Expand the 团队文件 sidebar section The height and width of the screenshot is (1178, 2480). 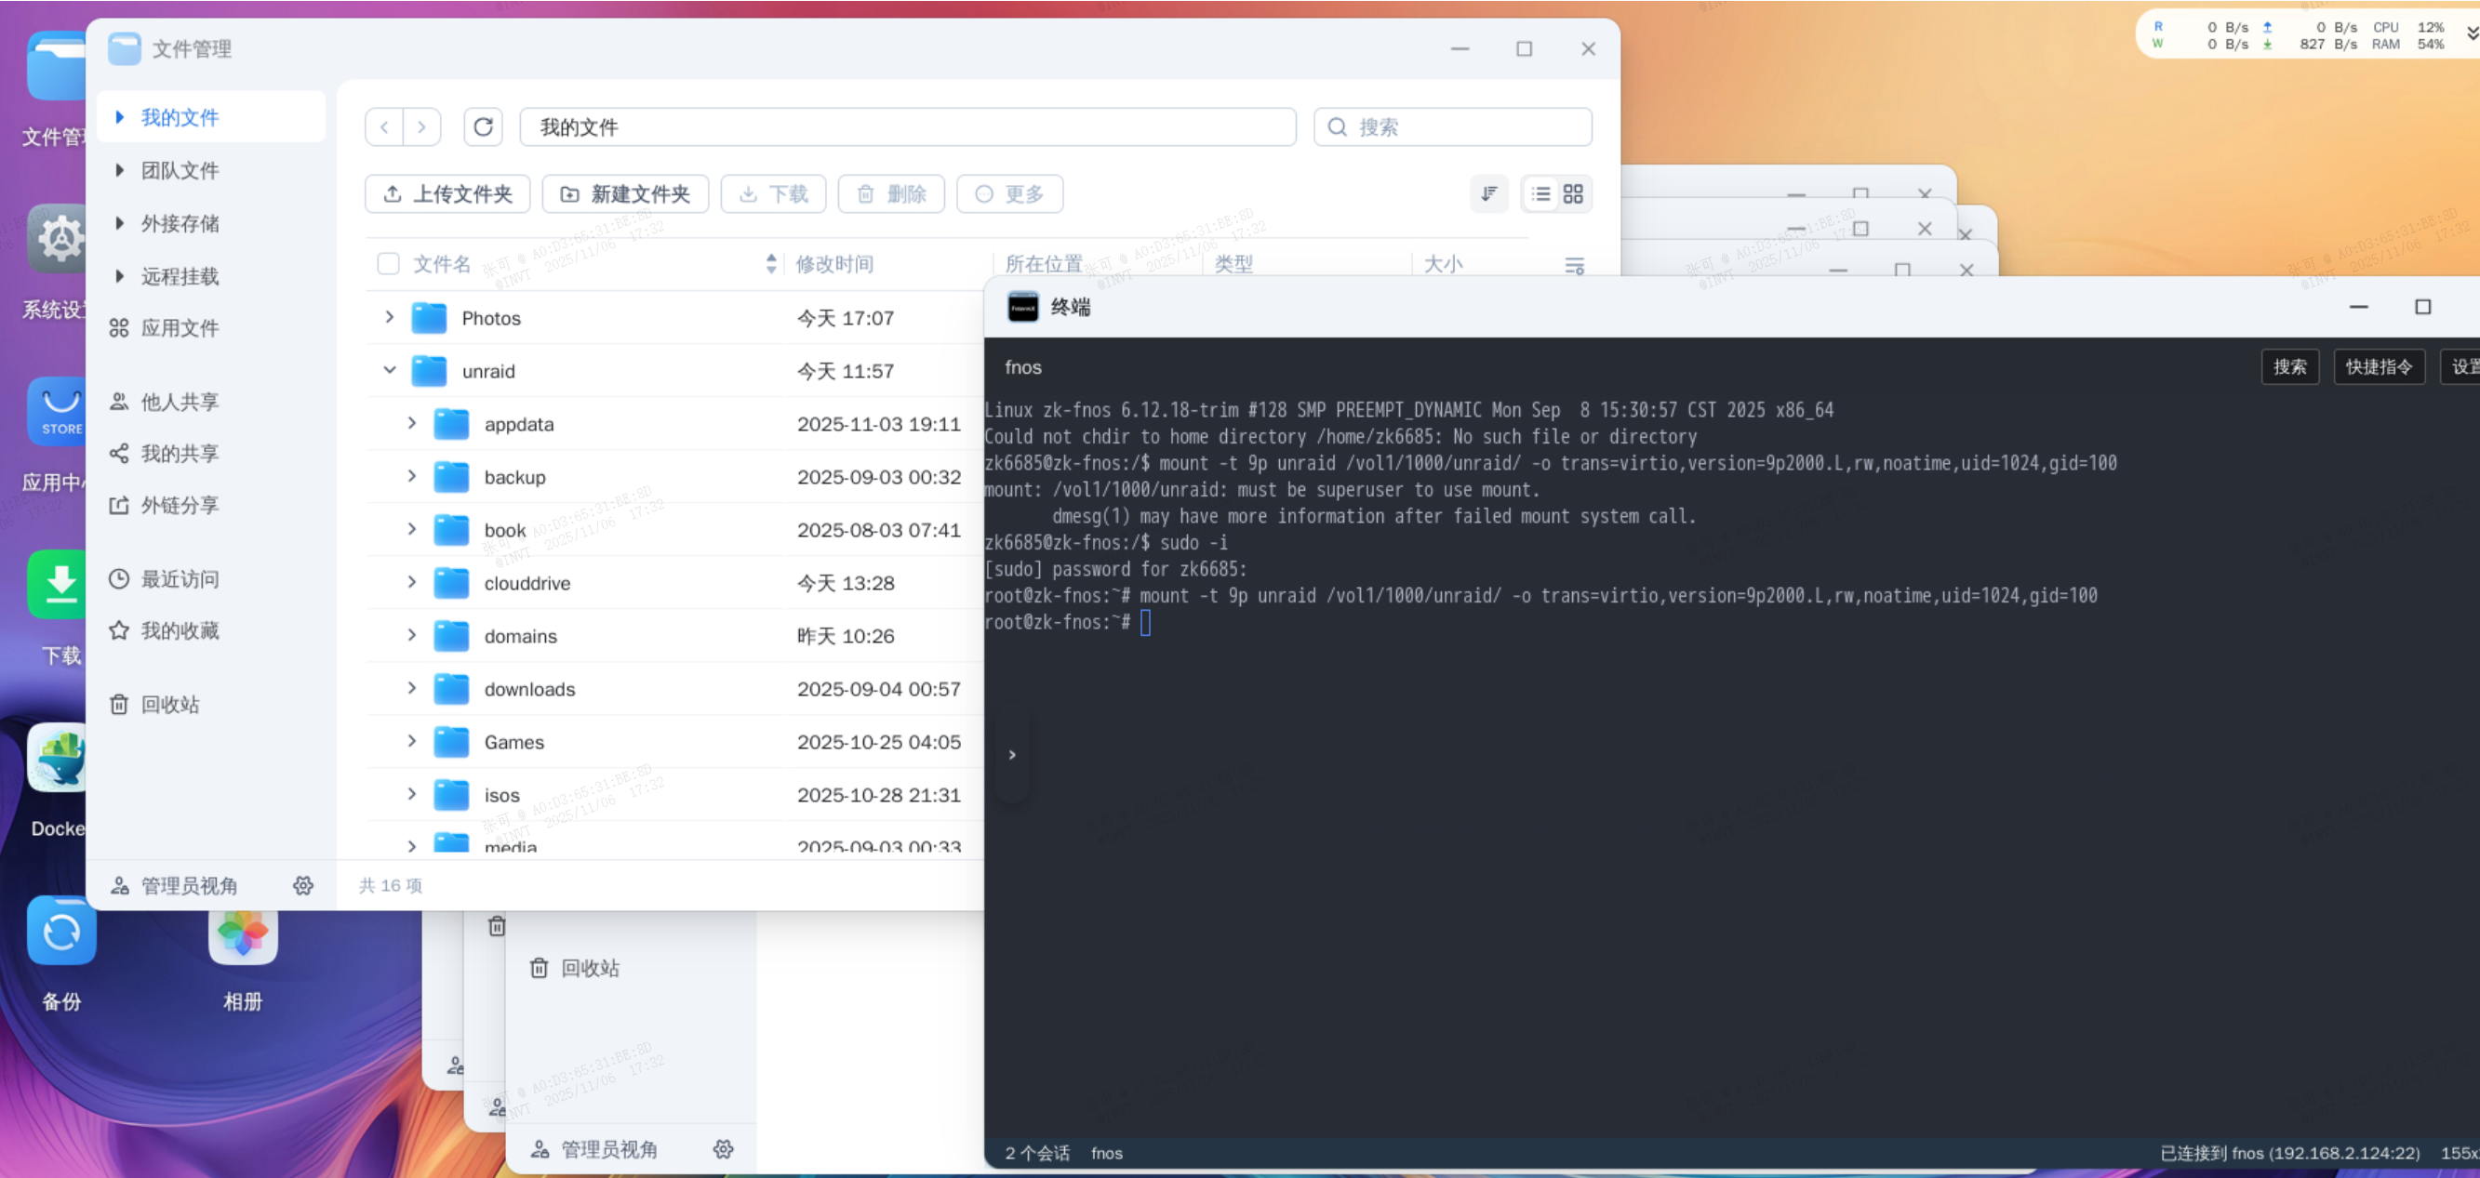click(119, 170)
